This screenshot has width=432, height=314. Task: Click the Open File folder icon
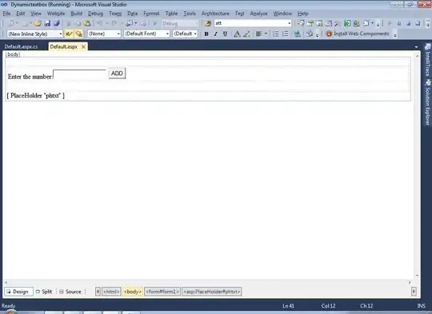click(38, 23)
